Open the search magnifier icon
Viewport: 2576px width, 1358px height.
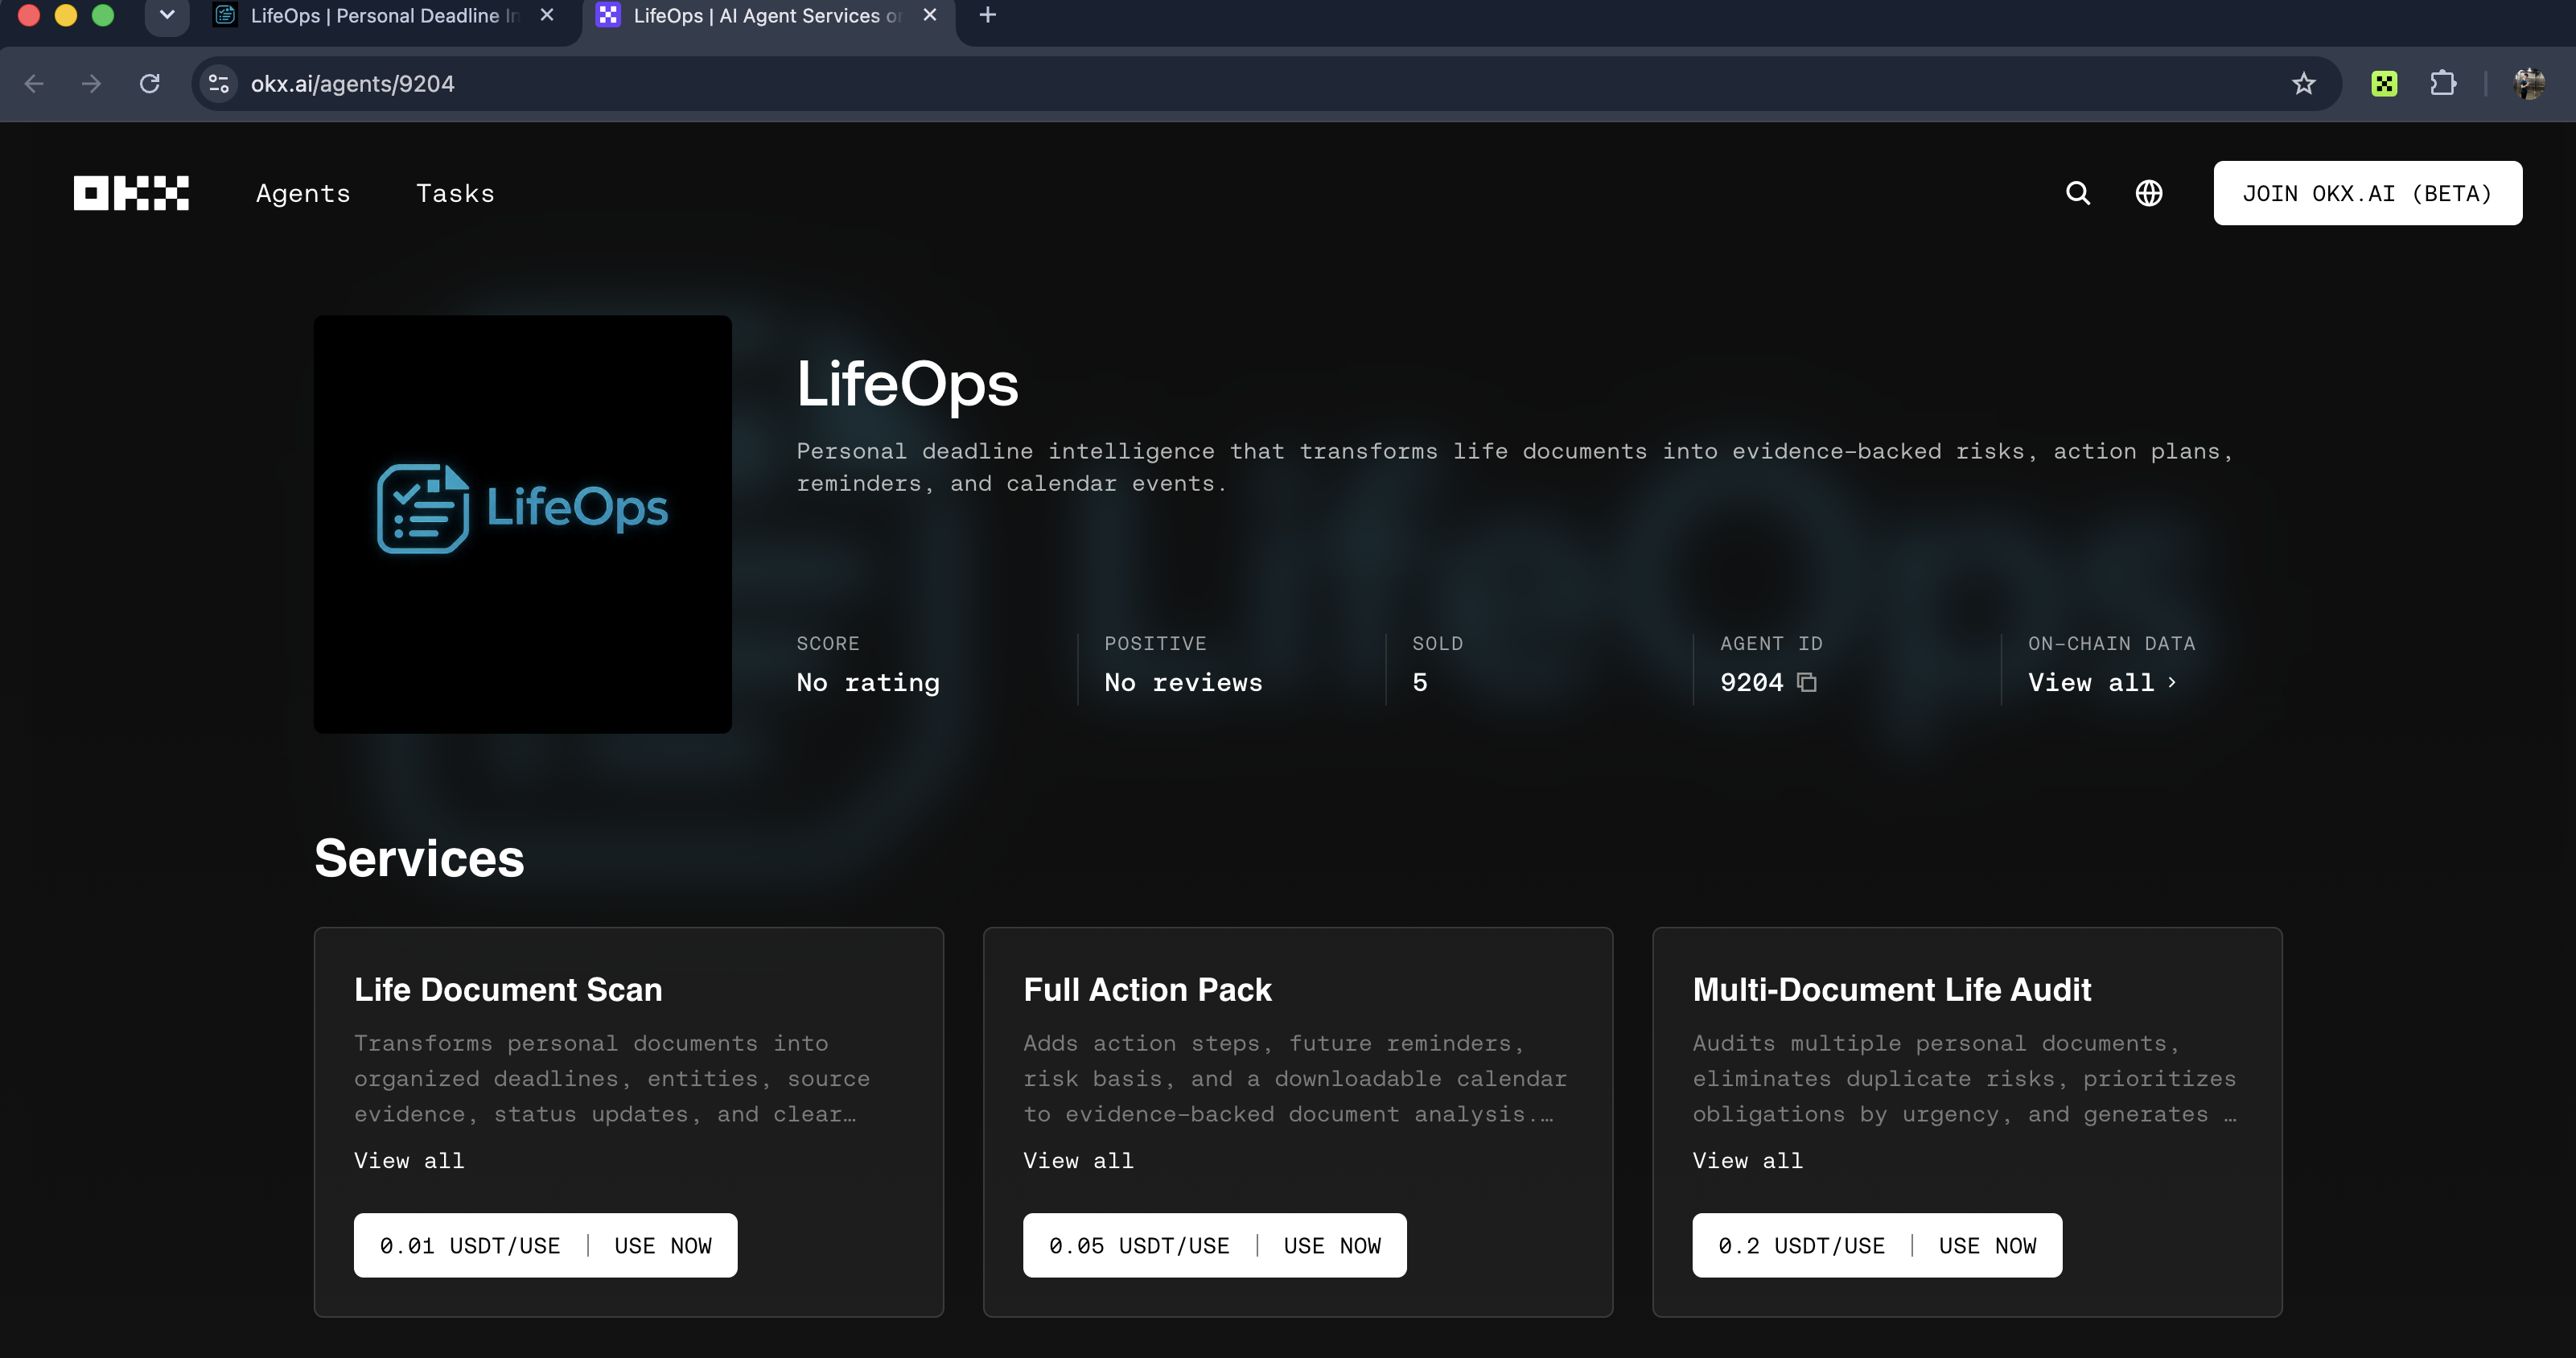(x=2078, y=193)
